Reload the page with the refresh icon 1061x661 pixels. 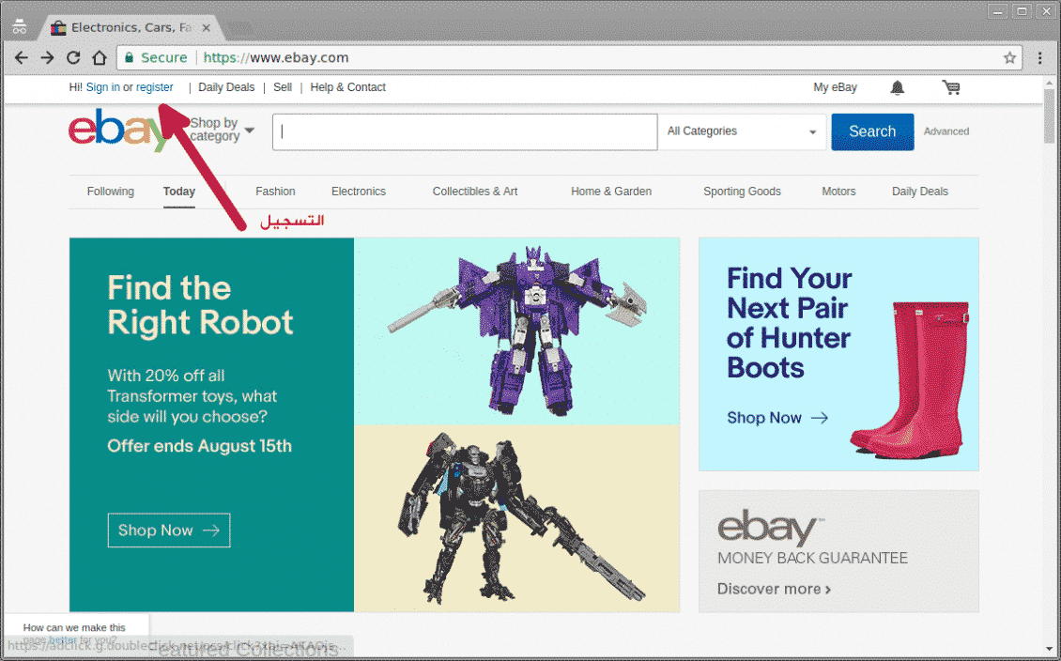[x=73, y=57]
